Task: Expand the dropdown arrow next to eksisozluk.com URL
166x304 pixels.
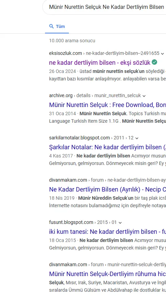Action: 163,54
